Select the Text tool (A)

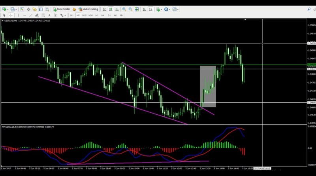pyautogui.click(x=49, y=15)
